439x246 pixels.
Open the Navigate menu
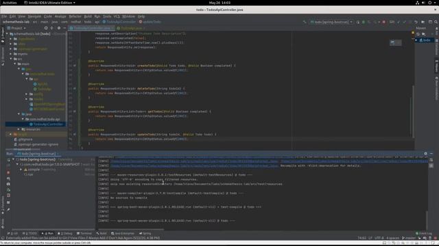[34, 16]
